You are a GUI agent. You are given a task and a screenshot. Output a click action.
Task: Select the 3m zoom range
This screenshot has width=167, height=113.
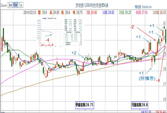(x=10, y=5)
